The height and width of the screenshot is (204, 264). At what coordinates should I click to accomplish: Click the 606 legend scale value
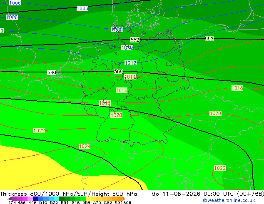[127, 202]
